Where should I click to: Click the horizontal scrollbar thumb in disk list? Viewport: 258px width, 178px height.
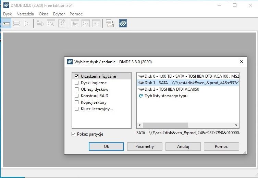point(165,125)
